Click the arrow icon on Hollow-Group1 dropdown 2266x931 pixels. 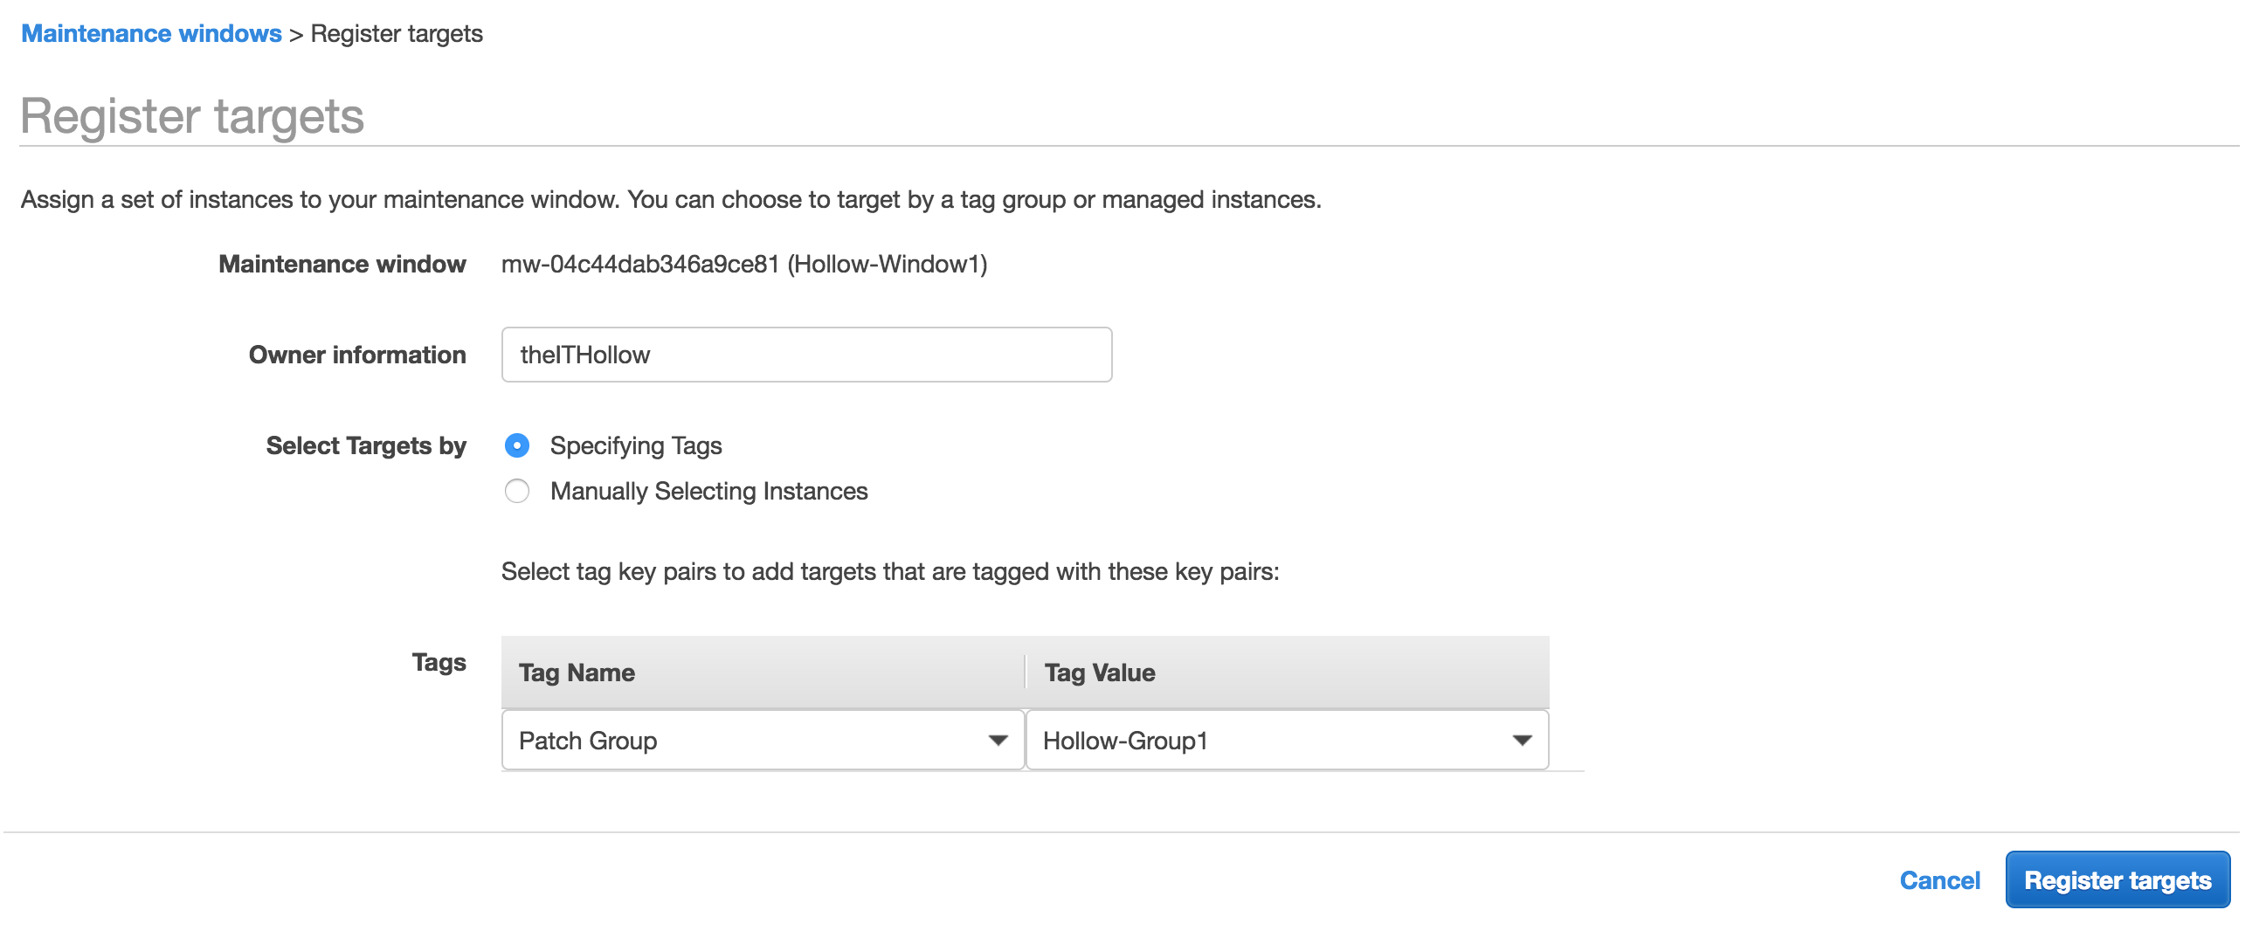point(1521,741)
